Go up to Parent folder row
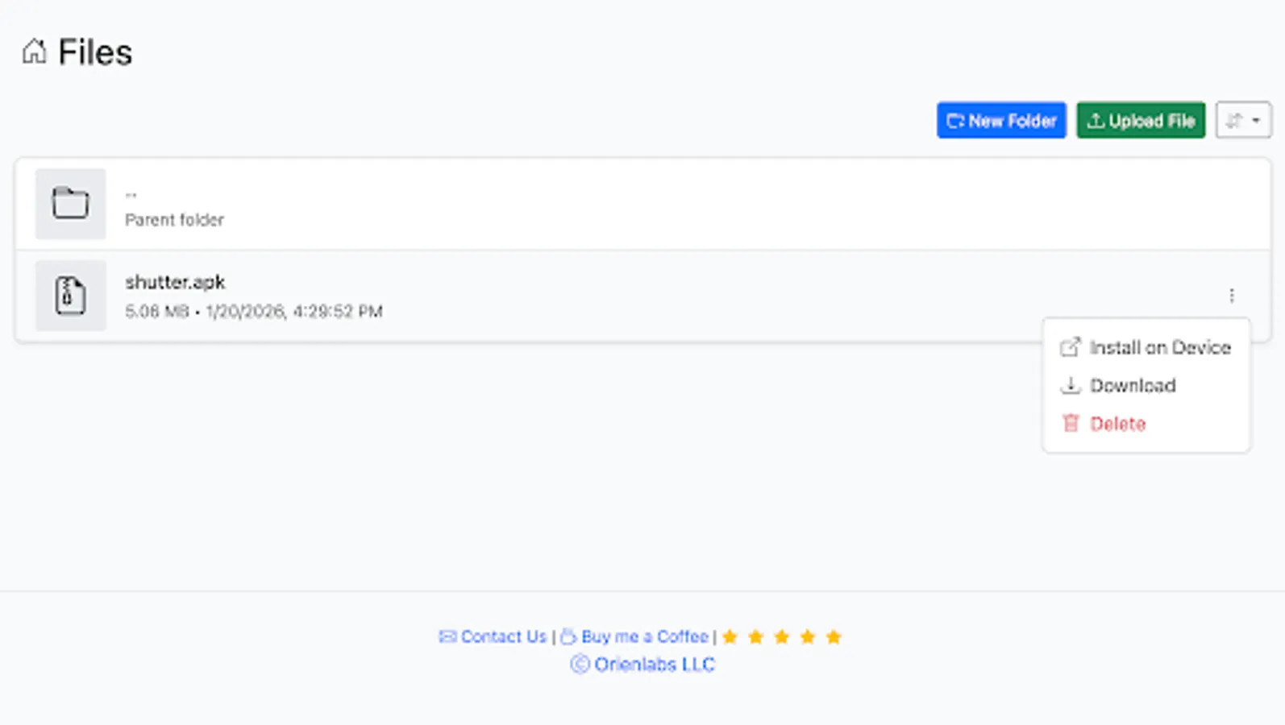 (x=642, y=204)
